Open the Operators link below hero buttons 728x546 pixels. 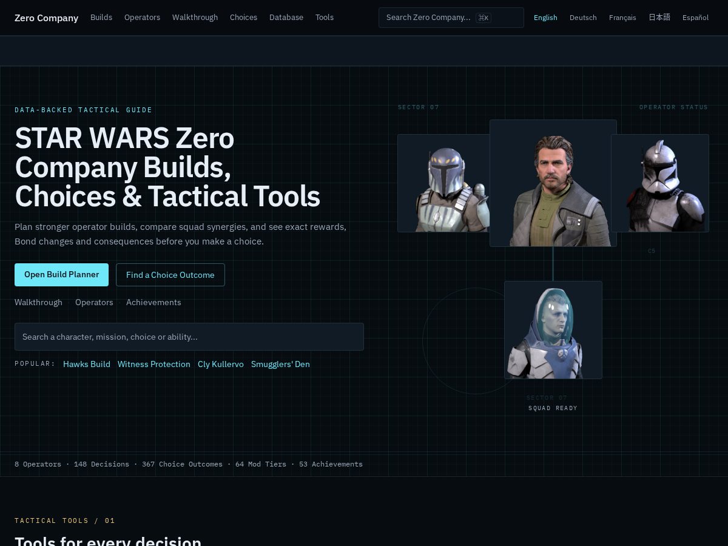94,302
